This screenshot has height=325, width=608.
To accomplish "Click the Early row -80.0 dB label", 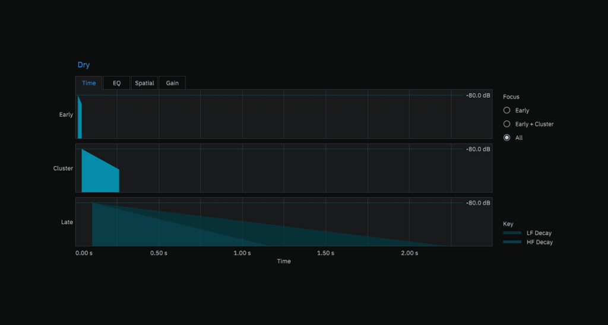I will click(x=478, y=95).
